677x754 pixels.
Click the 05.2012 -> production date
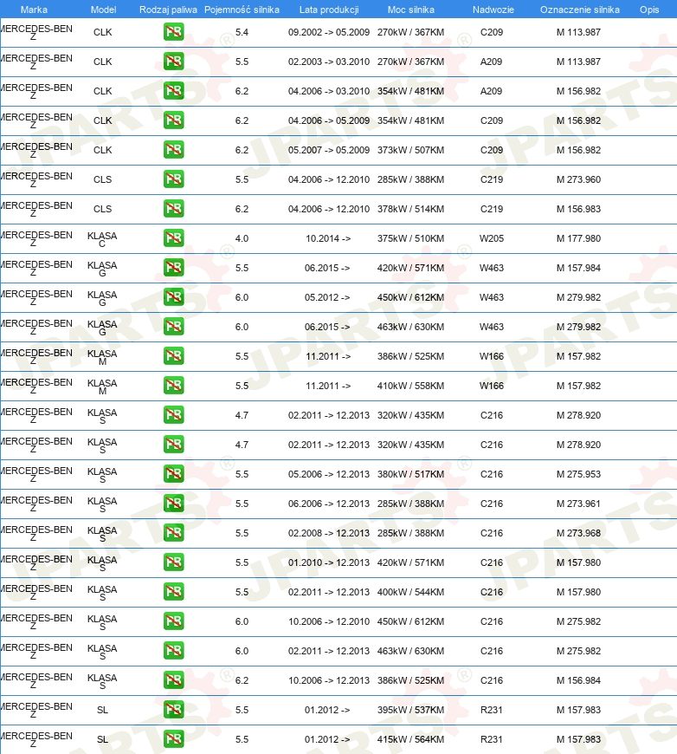pyautogui.click(x=327, y=297)
